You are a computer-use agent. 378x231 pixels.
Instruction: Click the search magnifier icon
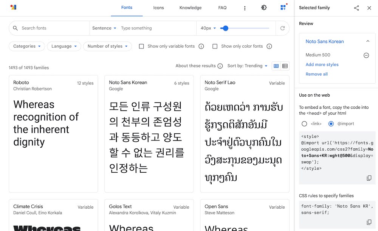pos(15,28)
